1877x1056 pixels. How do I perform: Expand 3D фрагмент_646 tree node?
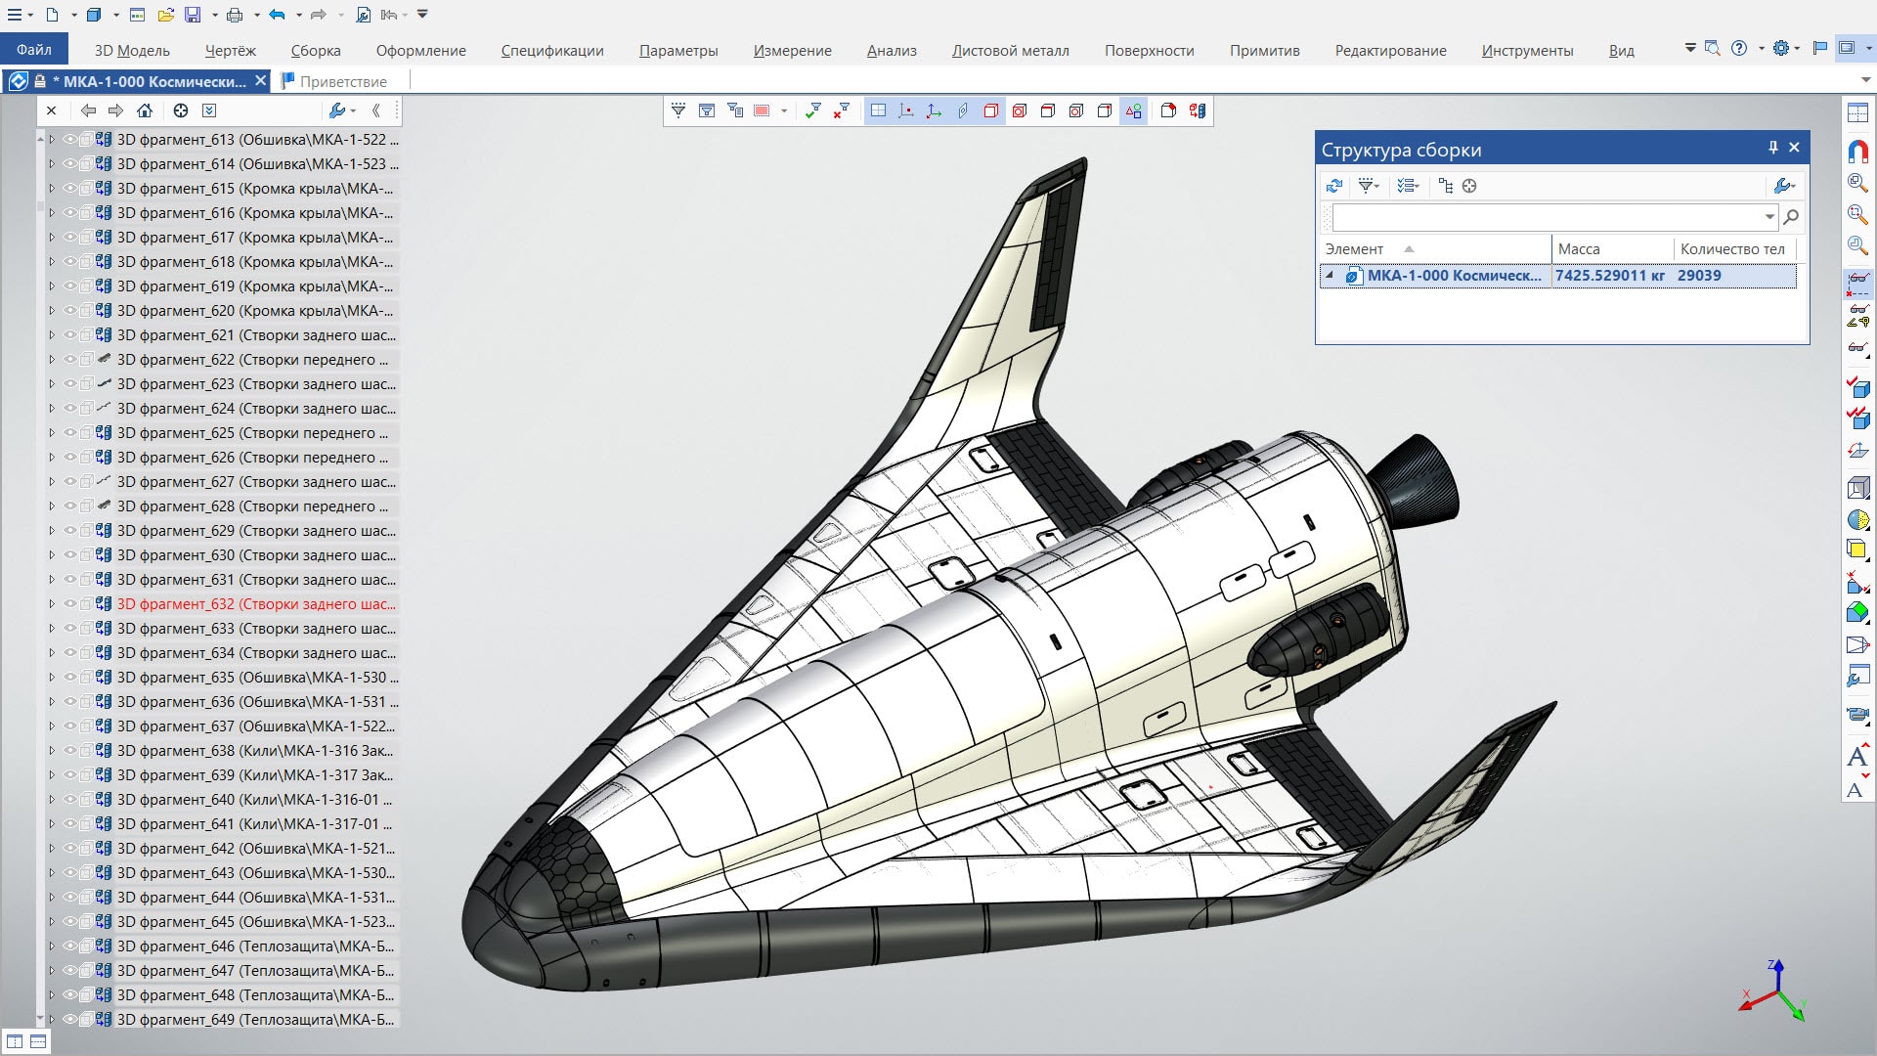coord(52,946)
